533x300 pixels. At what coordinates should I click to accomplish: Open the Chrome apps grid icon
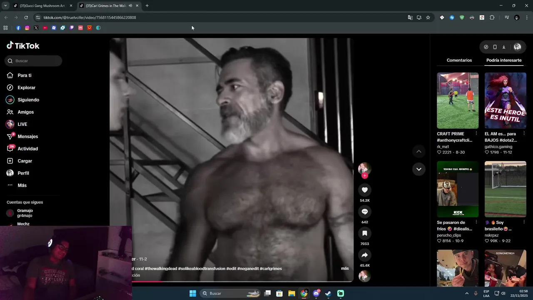point(5,28)
